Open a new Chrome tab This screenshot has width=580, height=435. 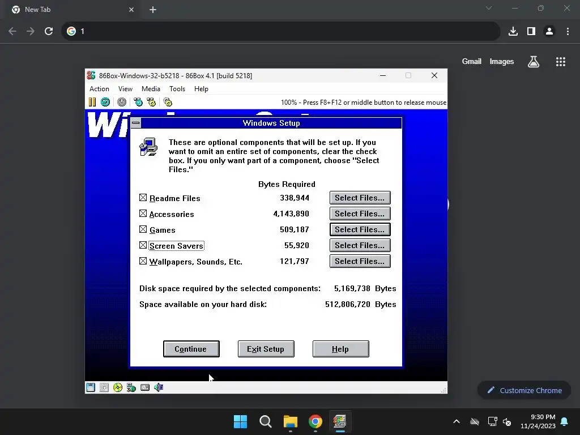pos(153,10)
